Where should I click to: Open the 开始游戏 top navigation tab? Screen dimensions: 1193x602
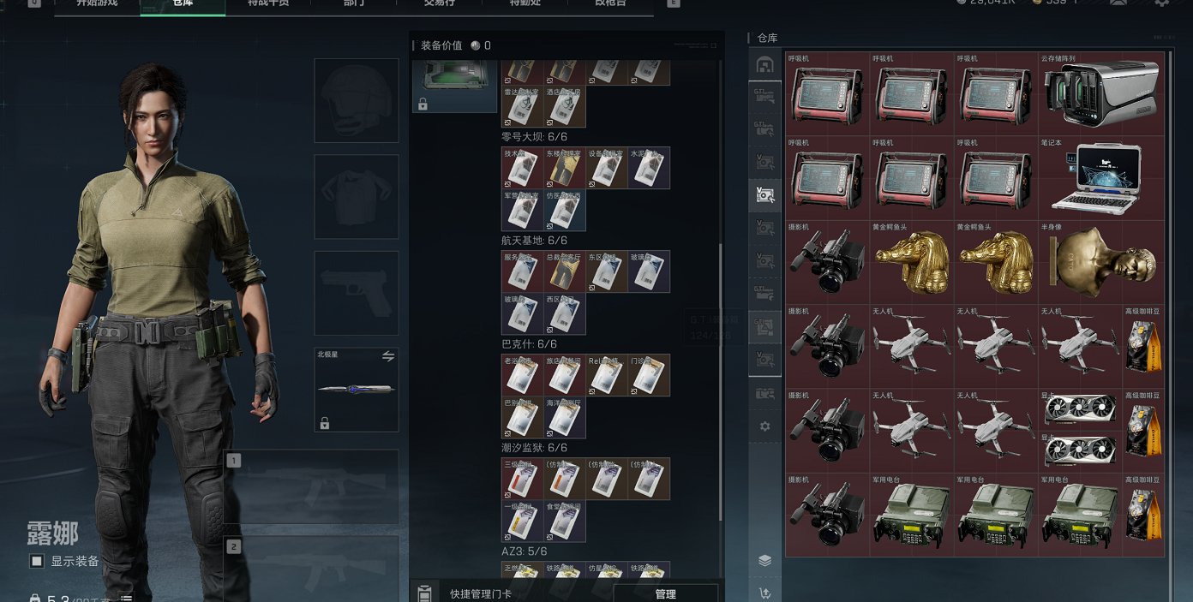97,4
